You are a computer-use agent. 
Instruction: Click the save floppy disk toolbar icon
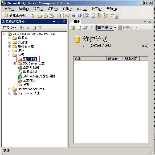(x=74, y=15)
